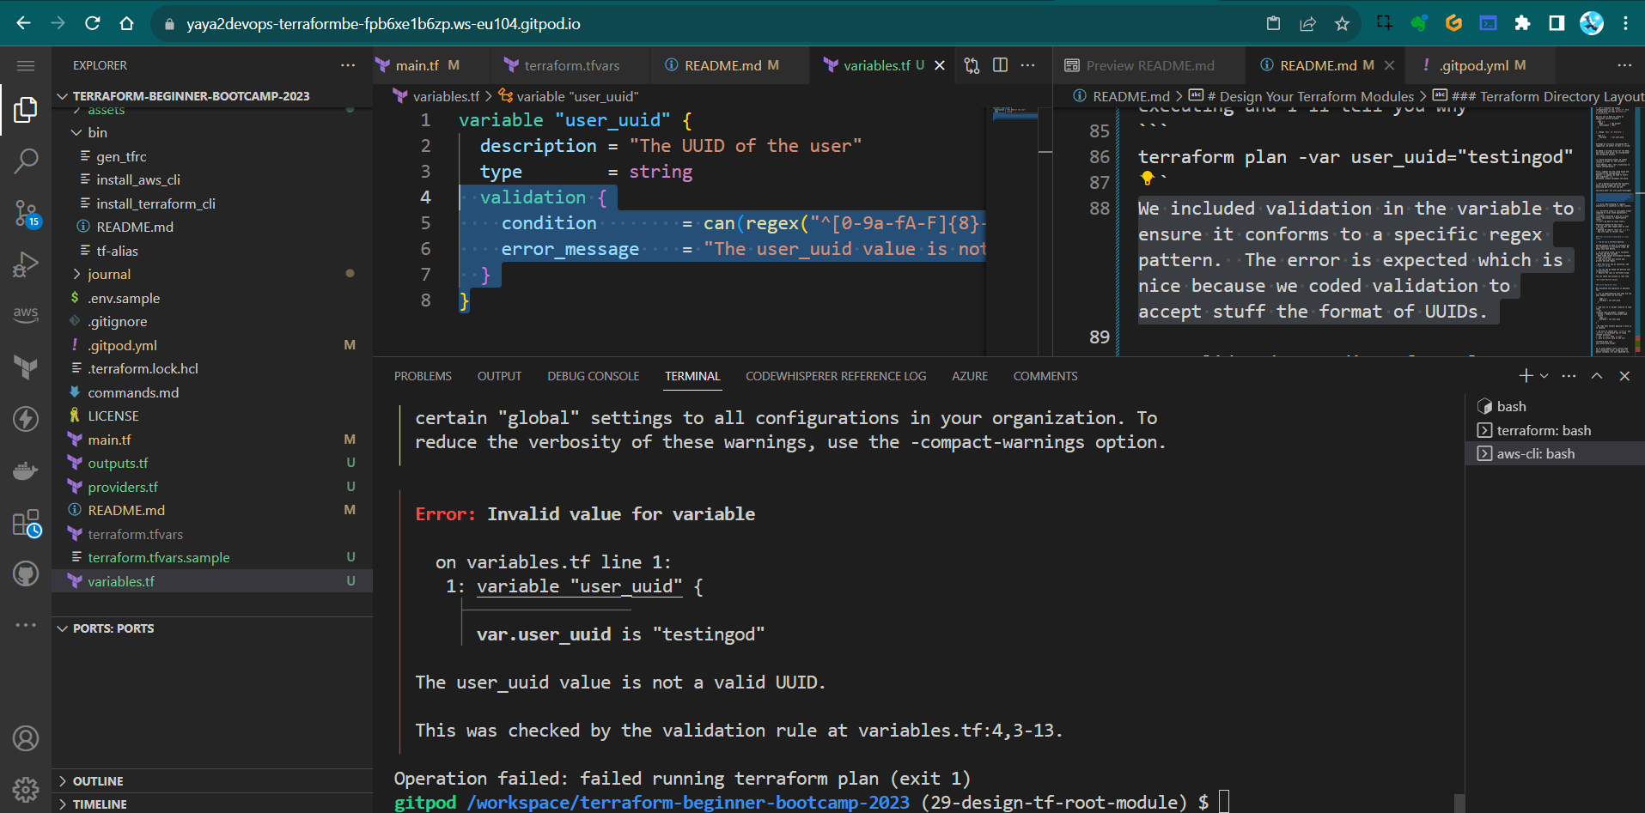This screenshot has width=1645, height=813.
Task: Expand the OUTLINE section
Action: tap(98, 781)
